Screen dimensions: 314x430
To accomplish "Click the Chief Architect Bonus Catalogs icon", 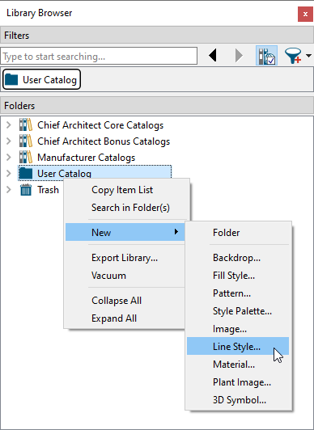I will 26,141.
